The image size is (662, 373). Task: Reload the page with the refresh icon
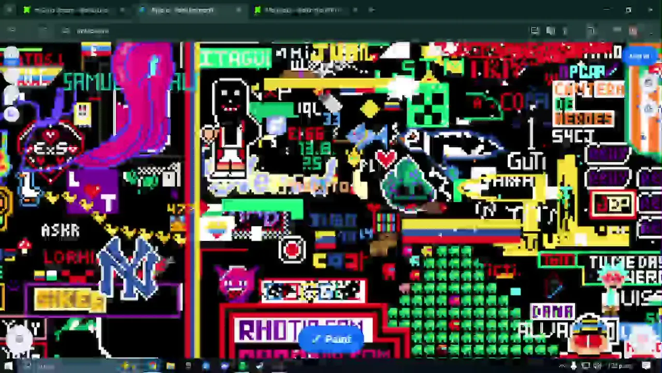[x=45, y=31]
